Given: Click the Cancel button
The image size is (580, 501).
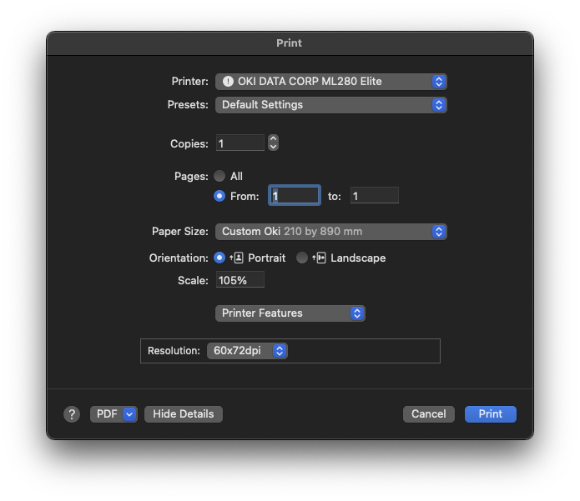Looking at the screenshot, I should tap(429, 414).
